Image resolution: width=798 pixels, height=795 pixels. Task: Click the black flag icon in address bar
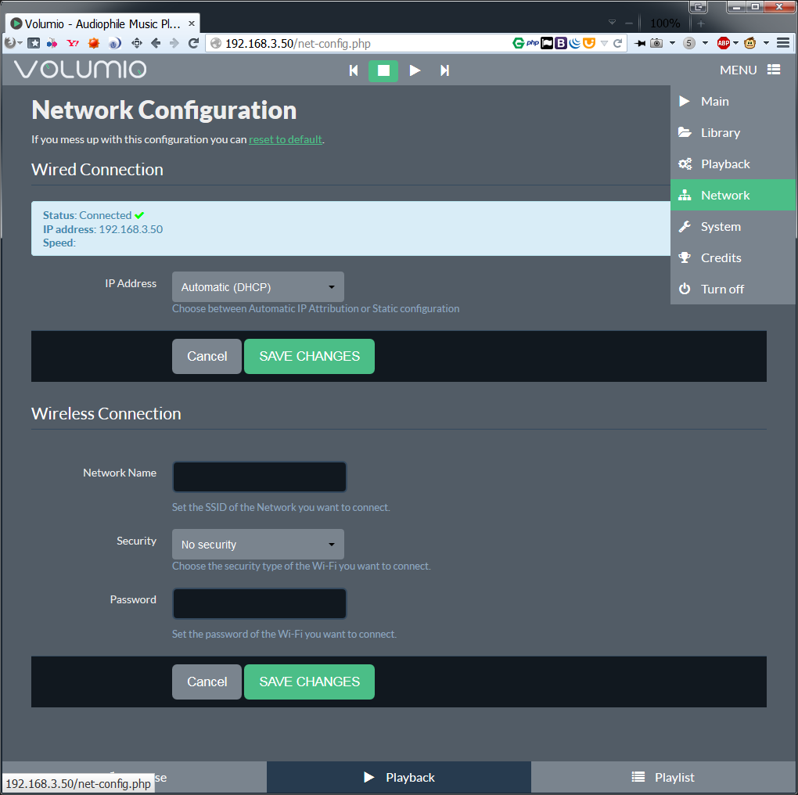tap(547, 43)
